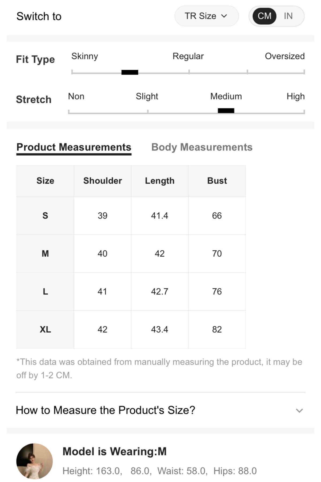
Task: Select the size S row header
Action: [45, 216]
